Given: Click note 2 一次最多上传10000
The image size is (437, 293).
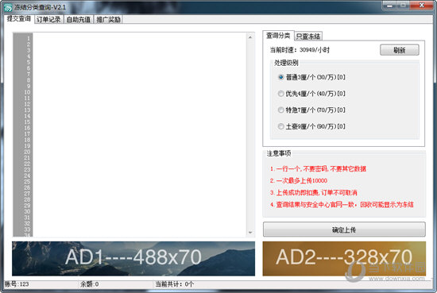Looking at the screenshot, I should click(299, 180).
